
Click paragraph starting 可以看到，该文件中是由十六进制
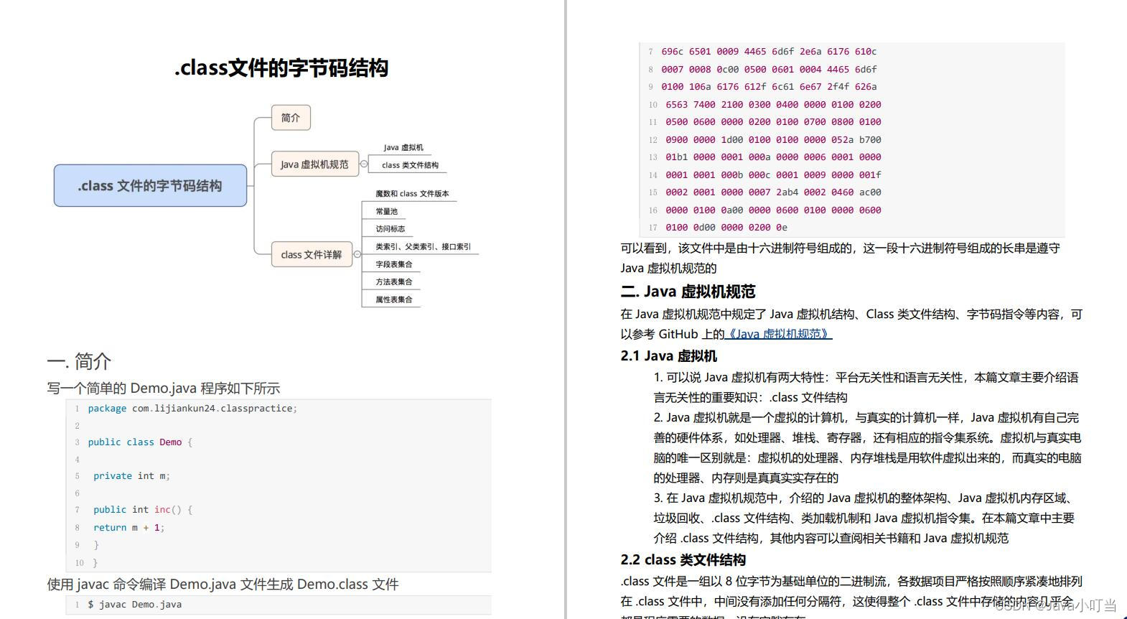[840, 259]
